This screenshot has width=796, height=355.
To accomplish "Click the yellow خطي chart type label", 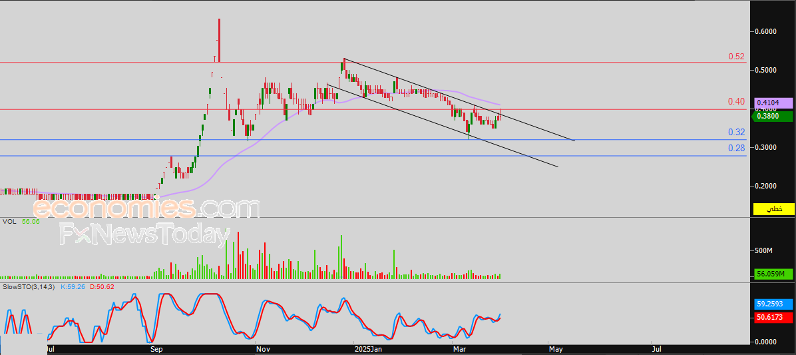I will [x=773, y=208].
